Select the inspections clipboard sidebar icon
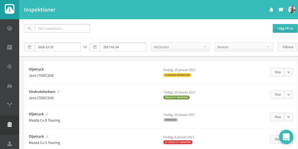 [x=10, y=125]
